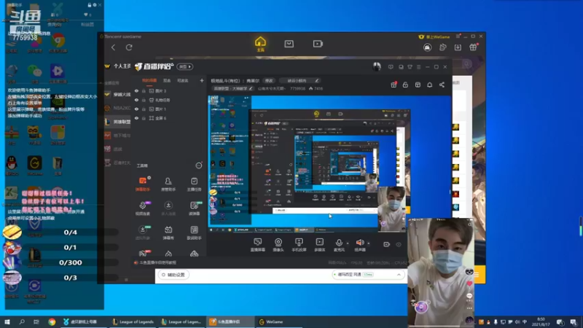Open game category 英雄联盟 edit selector

pos(232,88)
